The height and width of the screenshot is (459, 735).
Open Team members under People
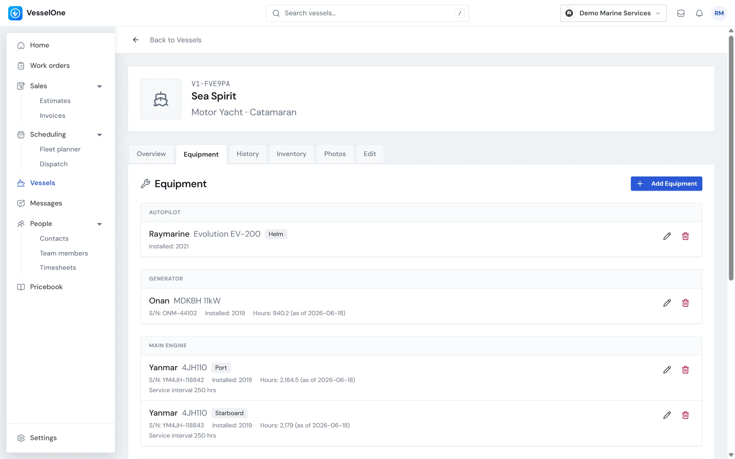click(64, 253)
